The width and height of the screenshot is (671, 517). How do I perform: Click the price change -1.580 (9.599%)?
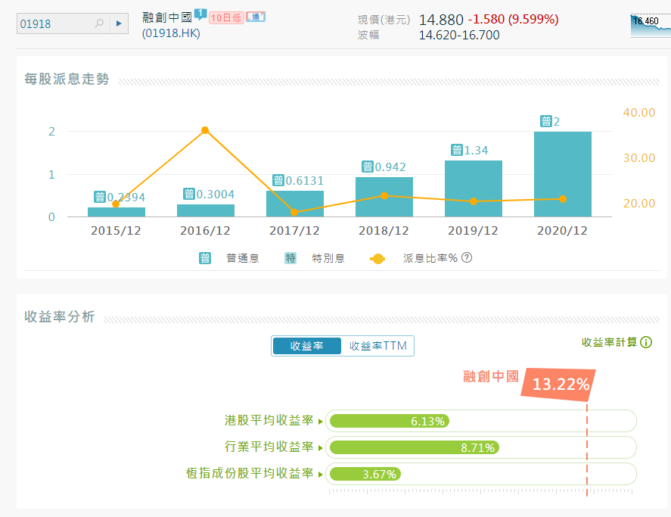pos(513,19)
